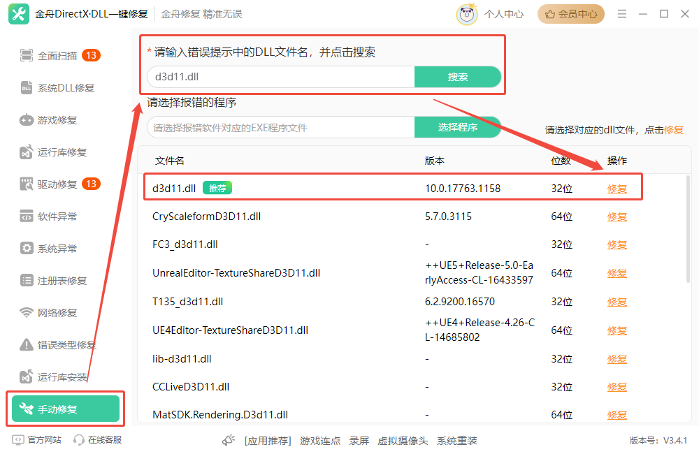The width and height of the screenshot is (699, 454).
Task: Click 修复 for UE4Editor-TextureShareD3D11.dll
Action: (617, 330)
